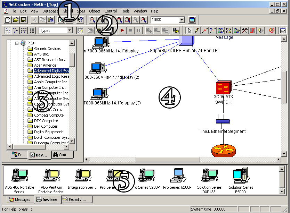Image resolution: width=290 pixels, height=213 pixels.
Task: Click the red circle stop-sign icon in toolbar
Action: click(272, 30)
